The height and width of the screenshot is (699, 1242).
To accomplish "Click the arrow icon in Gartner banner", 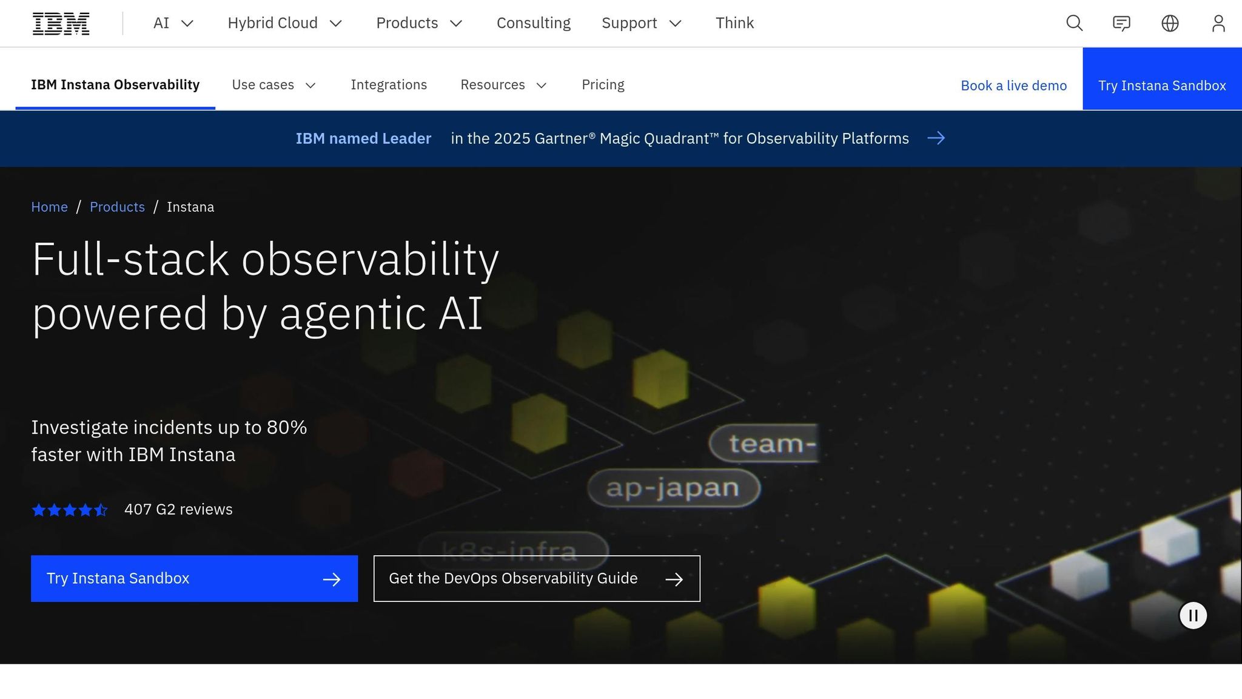I will 936,138.
